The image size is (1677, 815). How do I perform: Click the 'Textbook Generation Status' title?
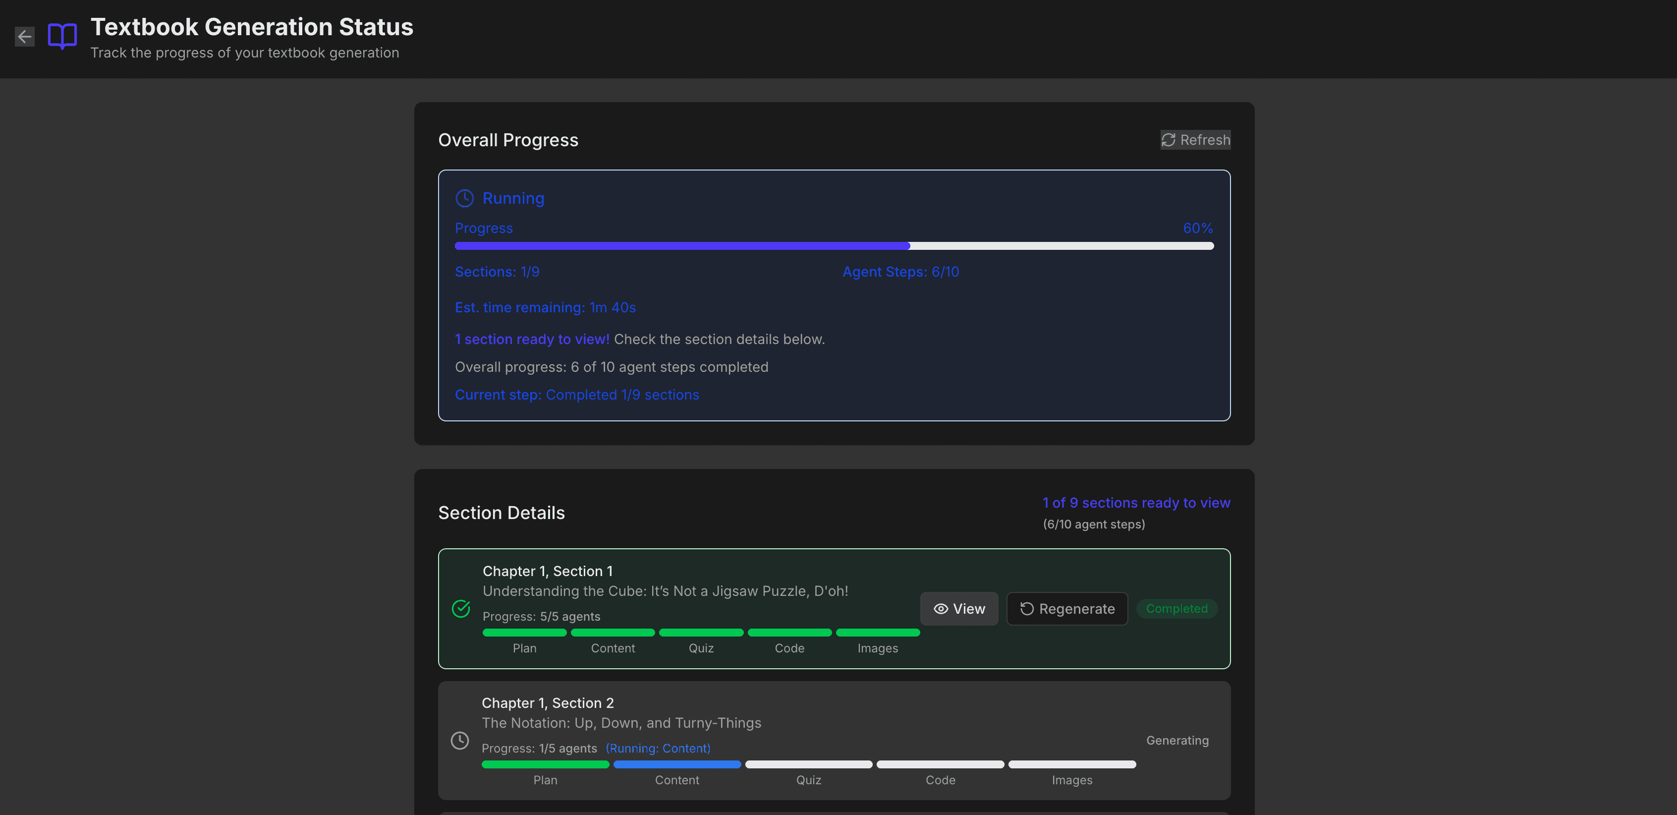[252, 27]
